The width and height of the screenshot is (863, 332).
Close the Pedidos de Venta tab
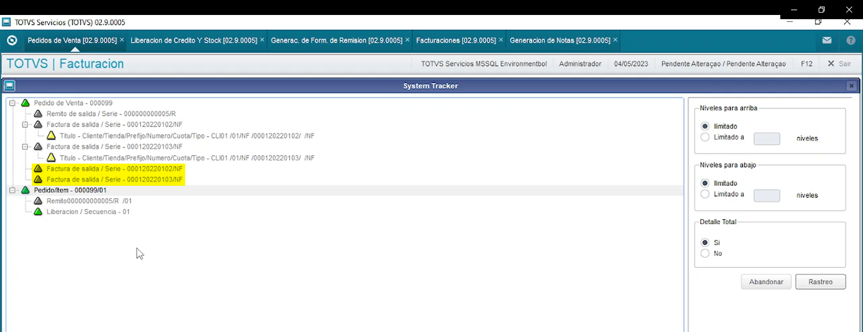(122, 40)
